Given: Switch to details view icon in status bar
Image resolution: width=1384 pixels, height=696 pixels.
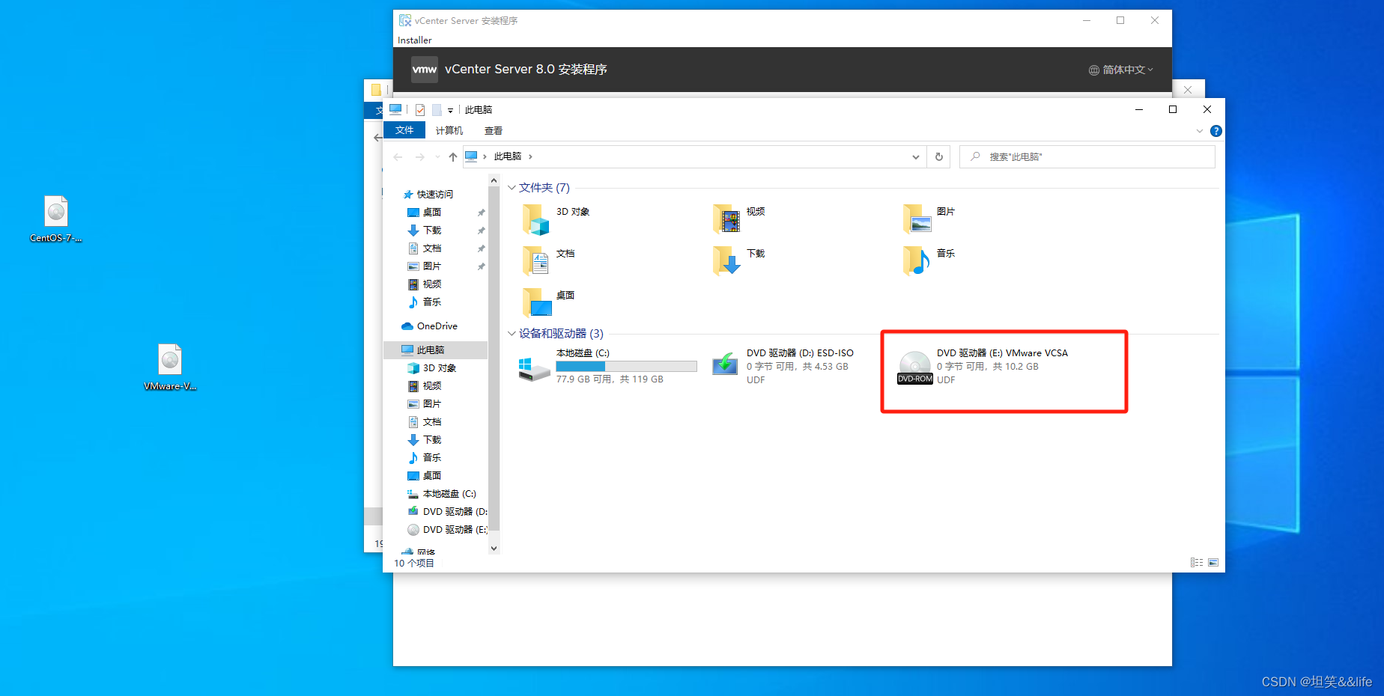Looking at the screenshot, I should click(1197, 563).
